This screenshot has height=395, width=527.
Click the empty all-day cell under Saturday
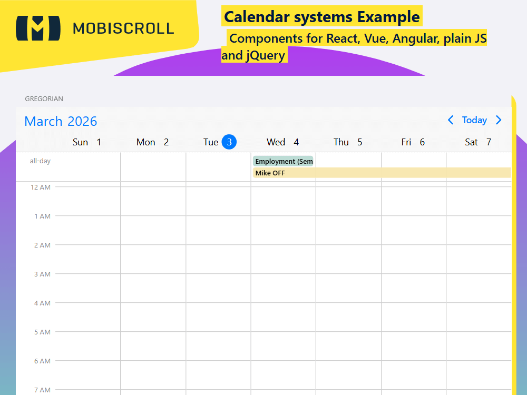pos(479,161)
